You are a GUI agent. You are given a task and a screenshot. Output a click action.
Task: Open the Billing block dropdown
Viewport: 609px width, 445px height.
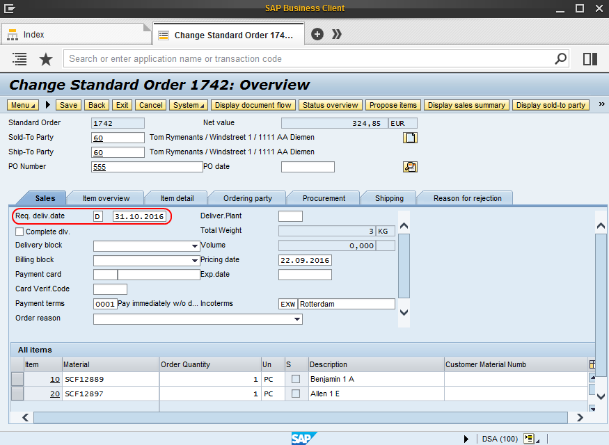[x=196, y=259]
